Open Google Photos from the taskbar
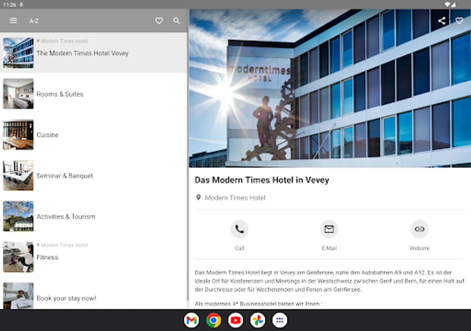 point(258,320)
